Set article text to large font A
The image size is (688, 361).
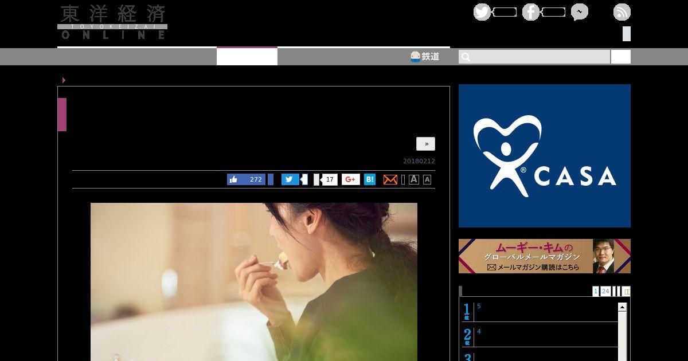(414, 179)
